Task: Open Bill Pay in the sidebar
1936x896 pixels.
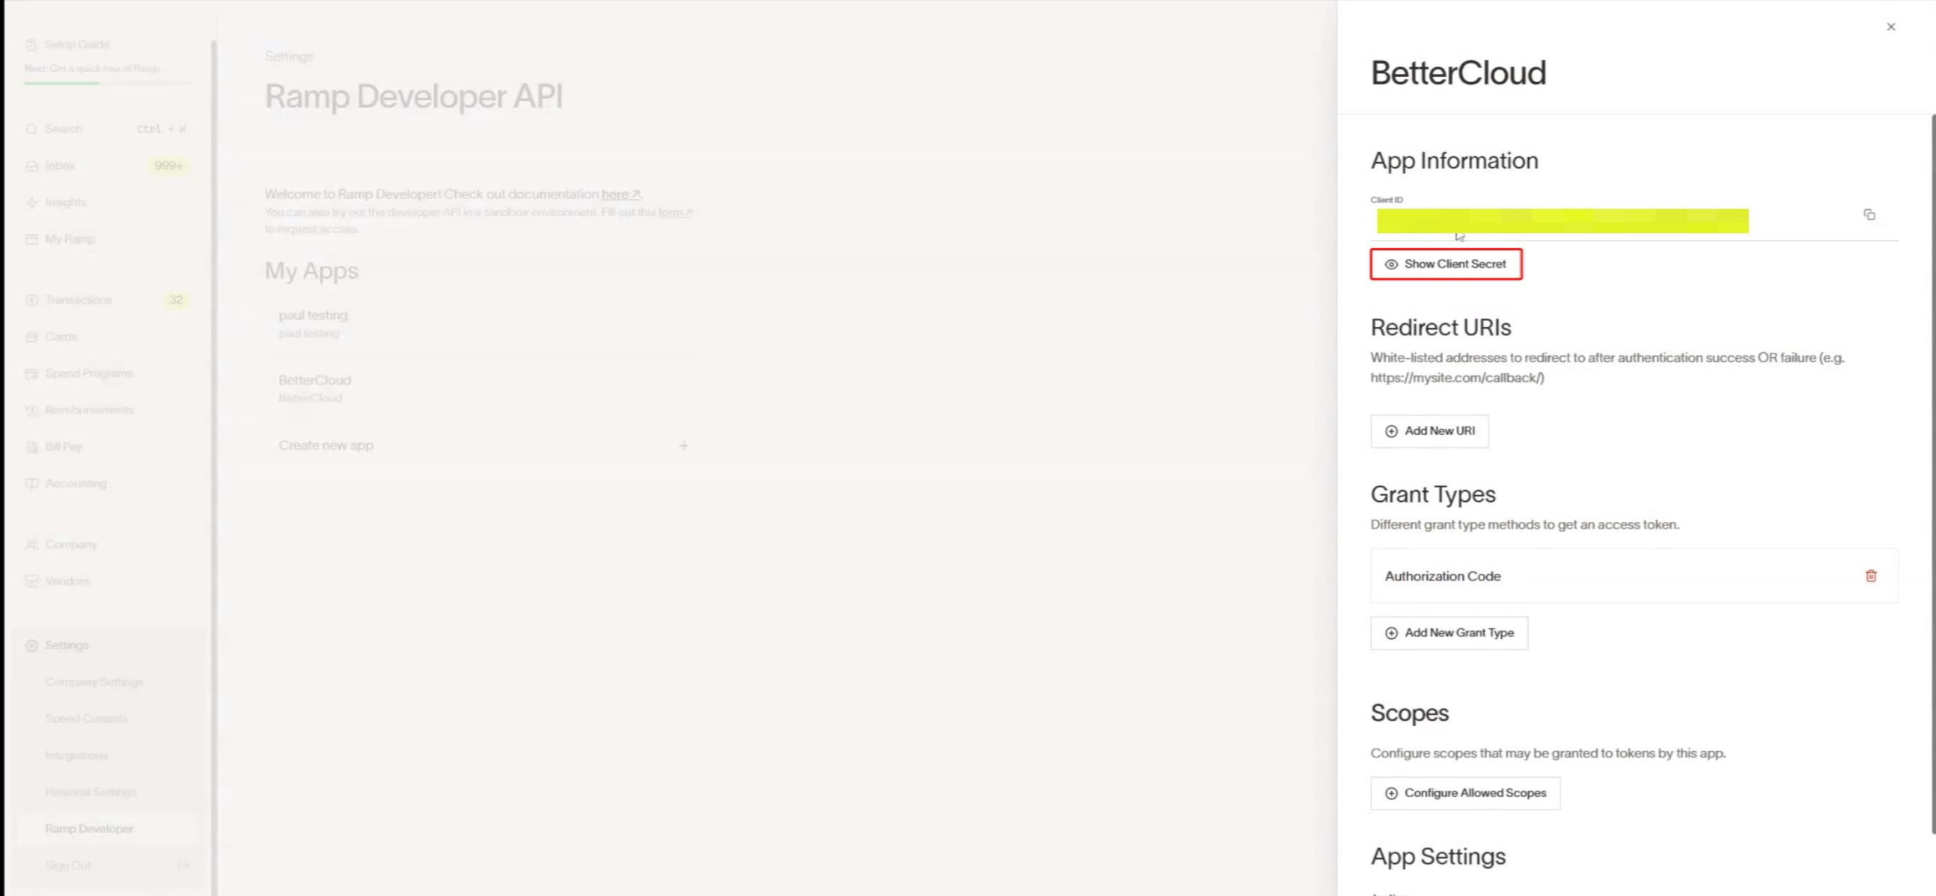Action: point(63,446)
